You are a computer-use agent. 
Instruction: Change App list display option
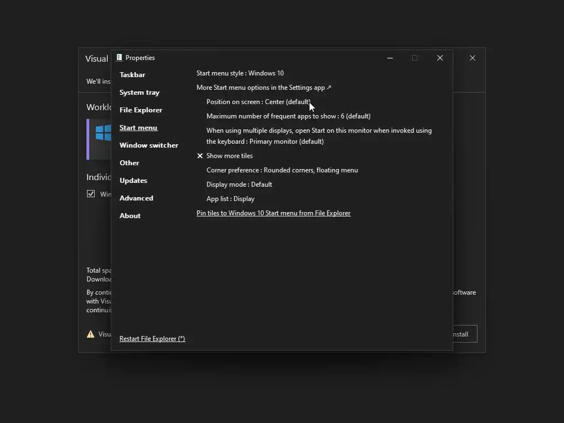point(230,199)
